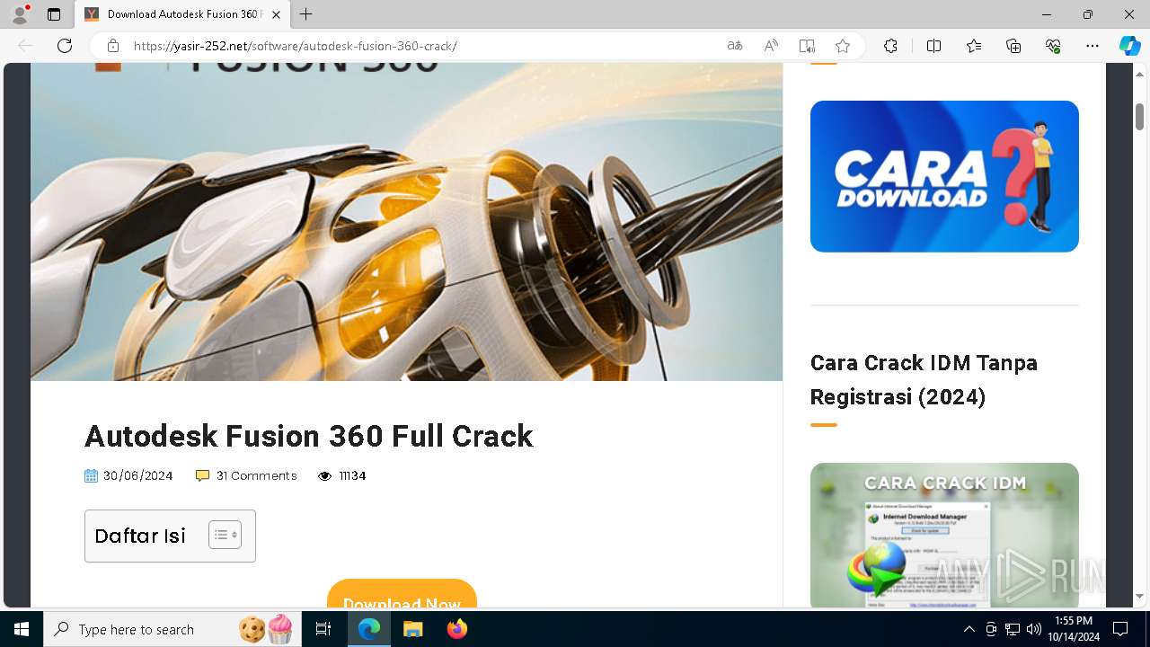The width and height of the screenshot is (1150, 647).
Task: Click the vertical scrollbar thumb
Action: pyautogui.click(x=1139, y=117)
